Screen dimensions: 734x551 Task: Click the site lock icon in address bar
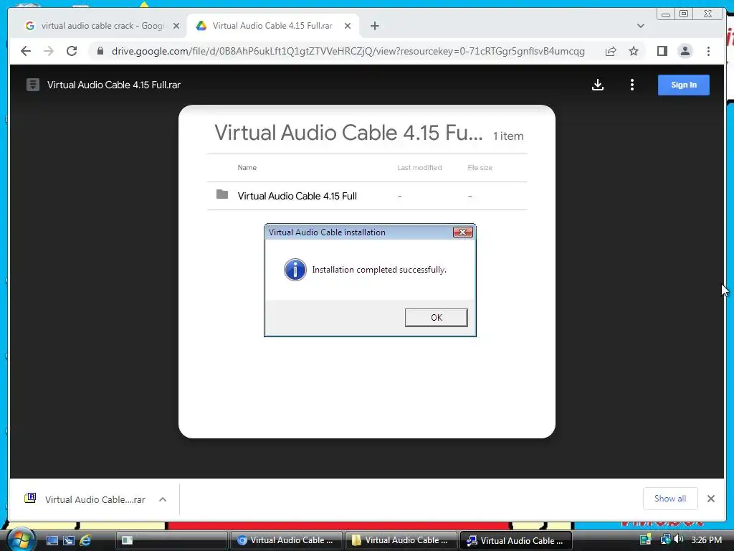pyautogui.click(x=100, y=51)
